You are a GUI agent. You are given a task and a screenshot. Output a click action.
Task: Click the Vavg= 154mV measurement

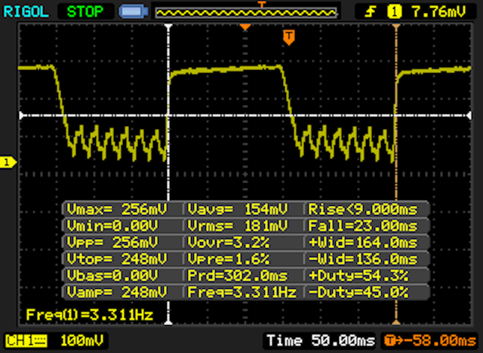237,209
